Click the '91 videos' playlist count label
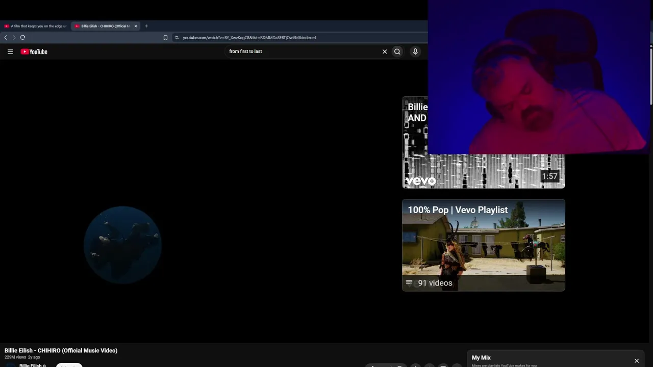The width and height of the screenshot is (653, 367). (x=435, y=283)
